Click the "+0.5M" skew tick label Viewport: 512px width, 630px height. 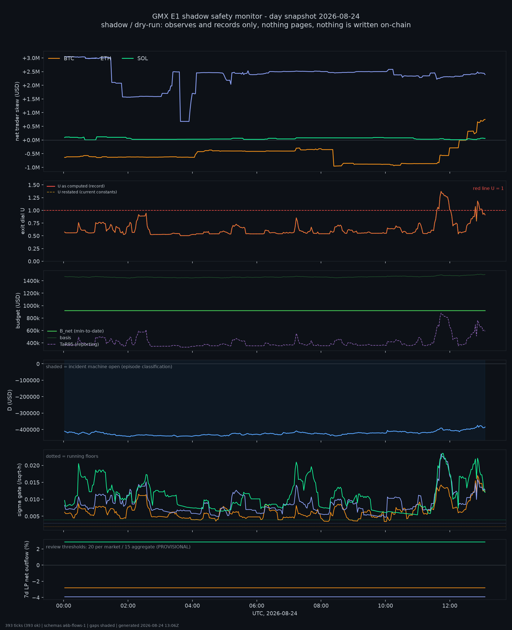(x=31, y=127)
